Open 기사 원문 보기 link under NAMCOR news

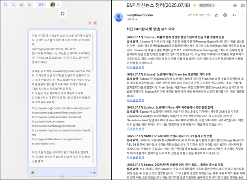(x=135, y=158)
